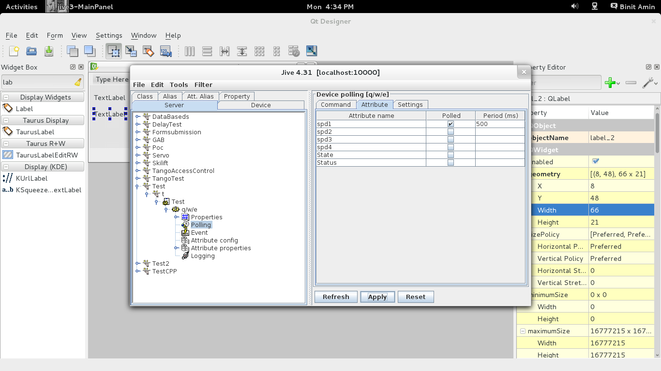
Task: Open the Form menu in Qt Designer
Action: point(55,35)
